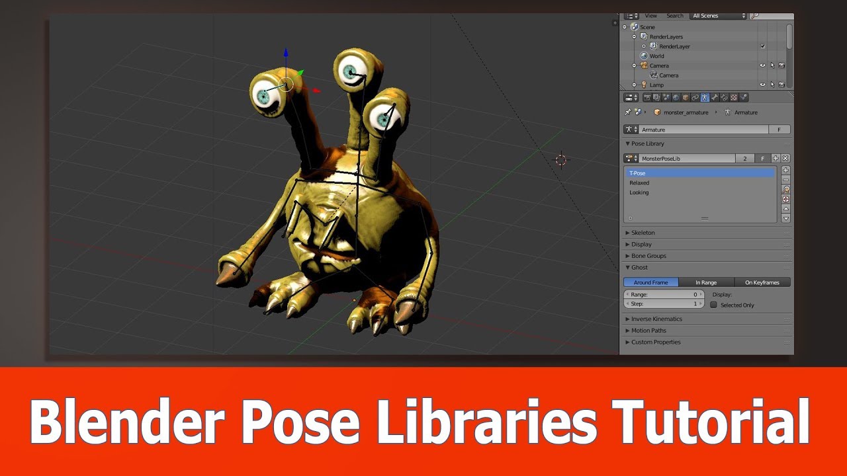This screenshot has height=476, width=847.
Task: Open the Armature data properties tab
Action: (x=705, y=97)
